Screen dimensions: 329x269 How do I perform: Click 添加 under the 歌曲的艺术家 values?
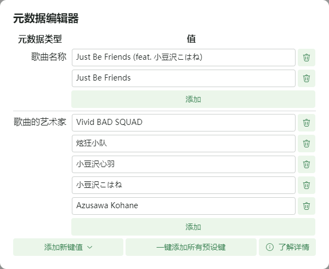(193, 227)
